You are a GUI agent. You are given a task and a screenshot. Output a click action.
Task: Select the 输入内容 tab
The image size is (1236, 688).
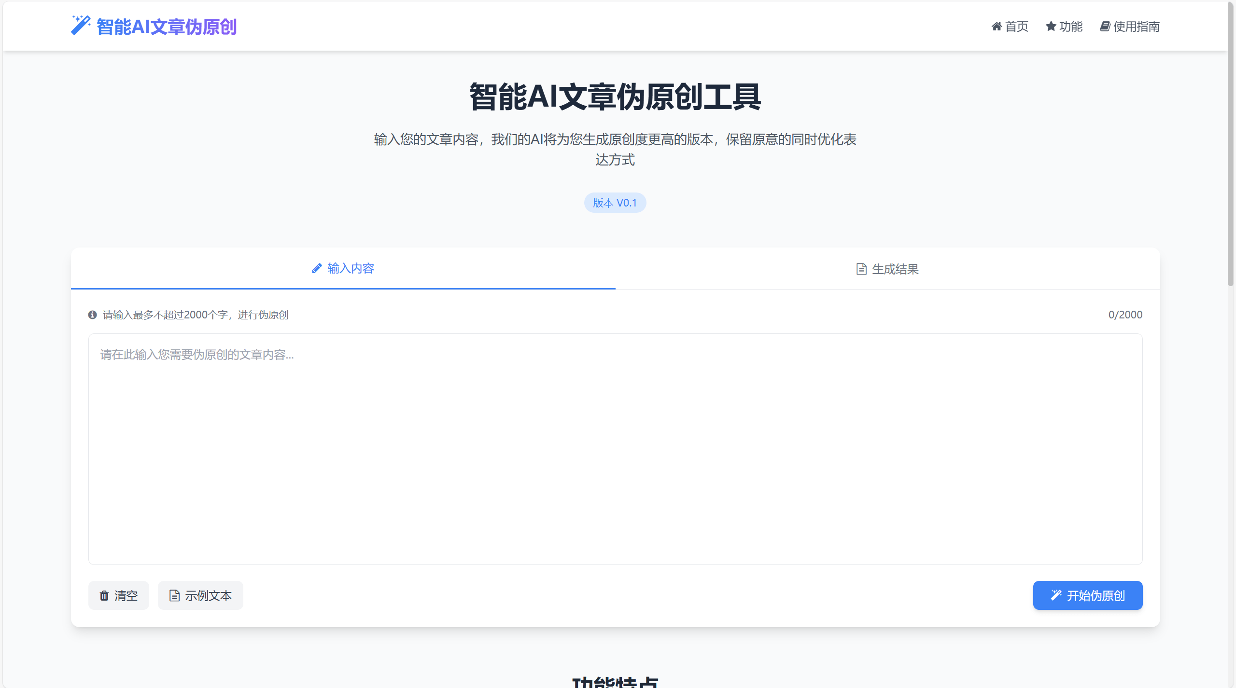(x=343, y=269)
